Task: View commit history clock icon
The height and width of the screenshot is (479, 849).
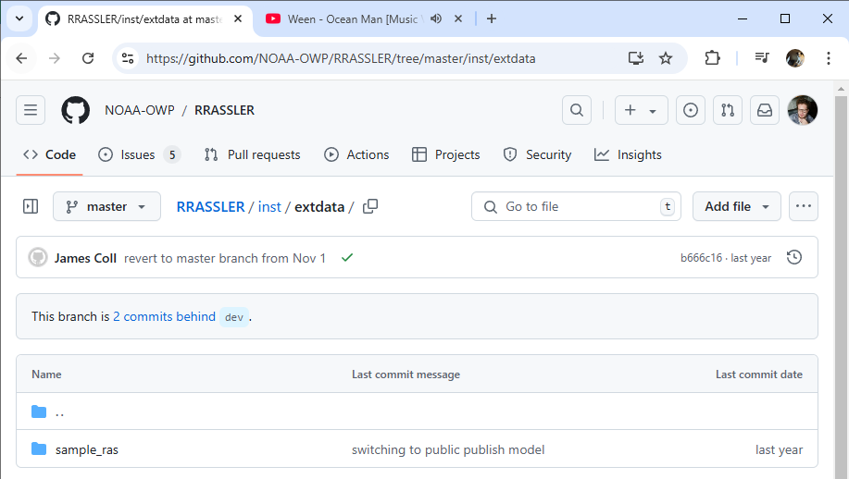Action: click(x=793, y=258)
